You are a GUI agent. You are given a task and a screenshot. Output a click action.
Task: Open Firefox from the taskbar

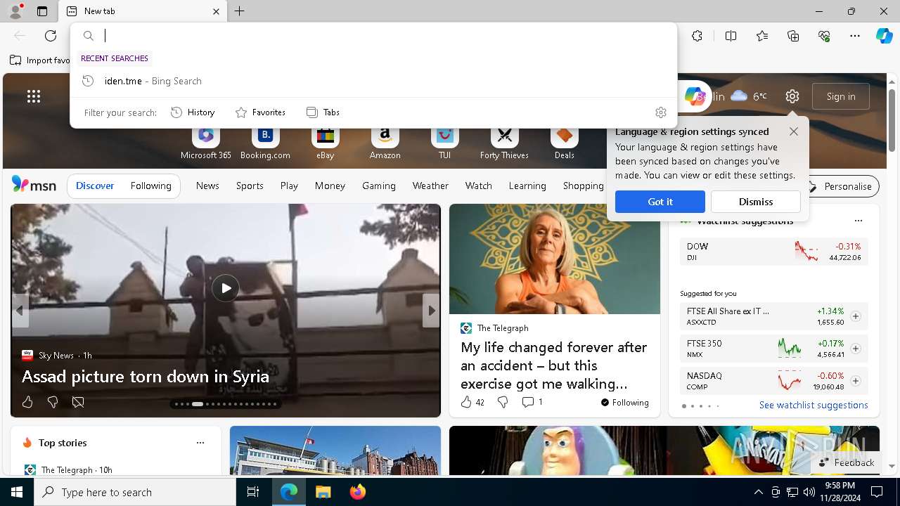point(358,492)
